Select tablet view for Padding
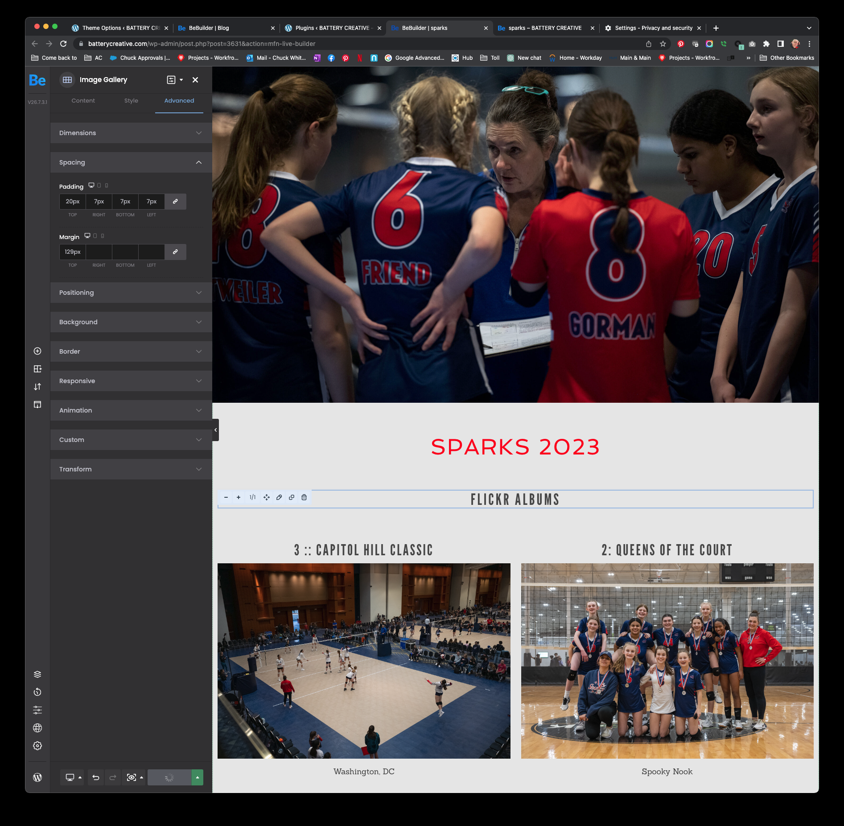This screenshot has height=826, width=844. pyautogui.click(x=99, y=185)
